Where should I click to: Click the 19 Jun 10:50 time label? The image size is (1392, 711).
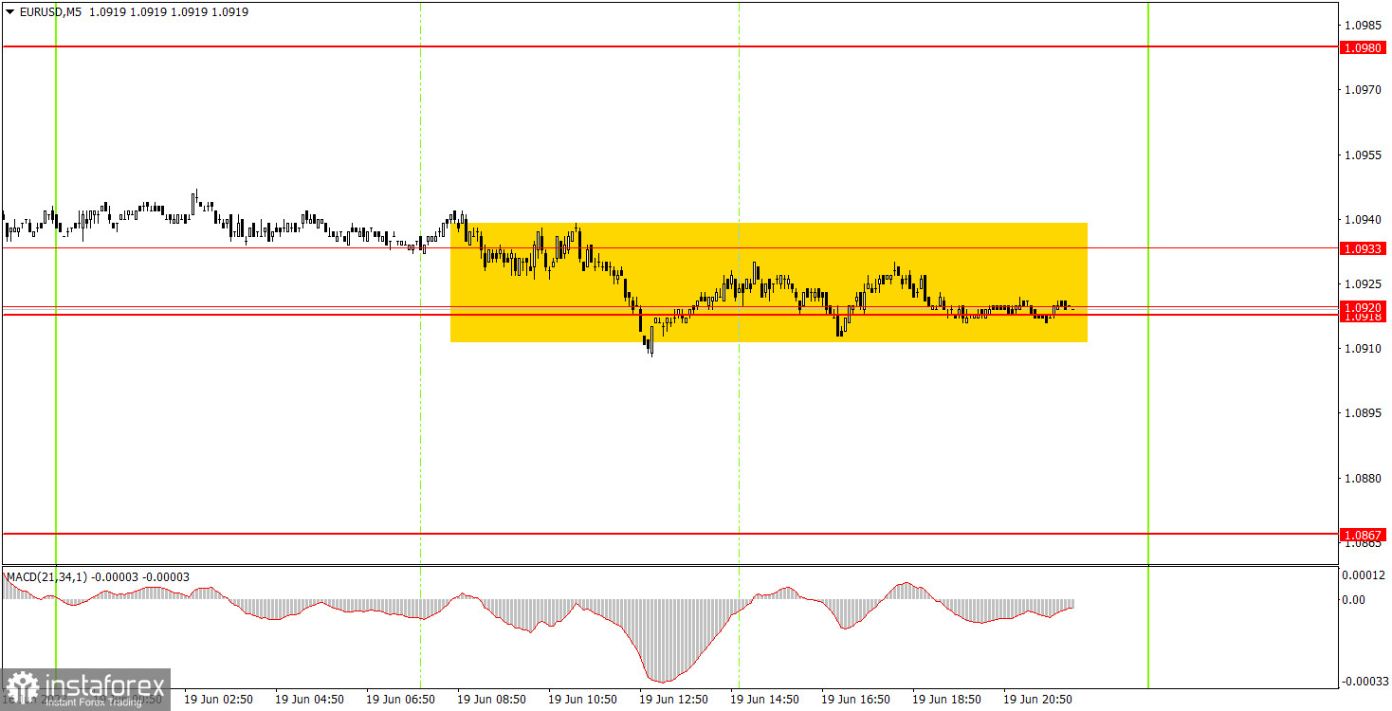pos(581,699)
